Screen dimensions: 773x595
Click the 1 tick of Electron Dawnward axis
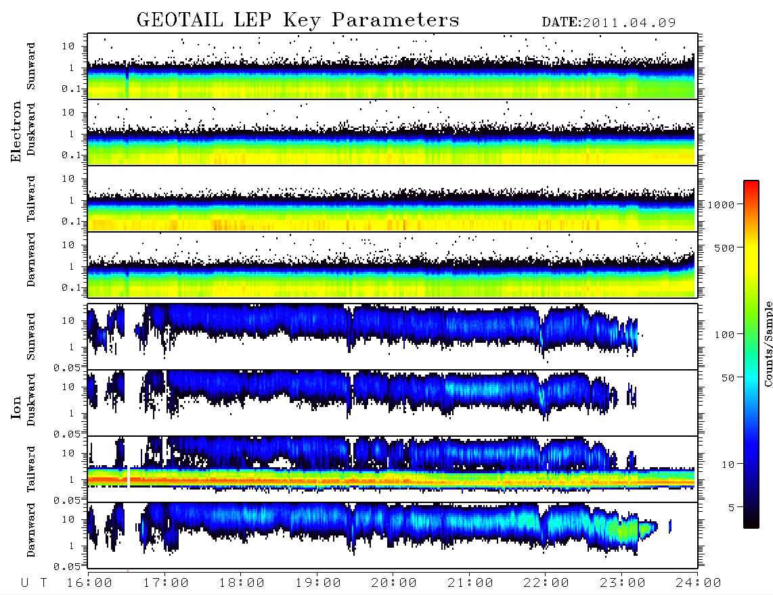(71, 266)
